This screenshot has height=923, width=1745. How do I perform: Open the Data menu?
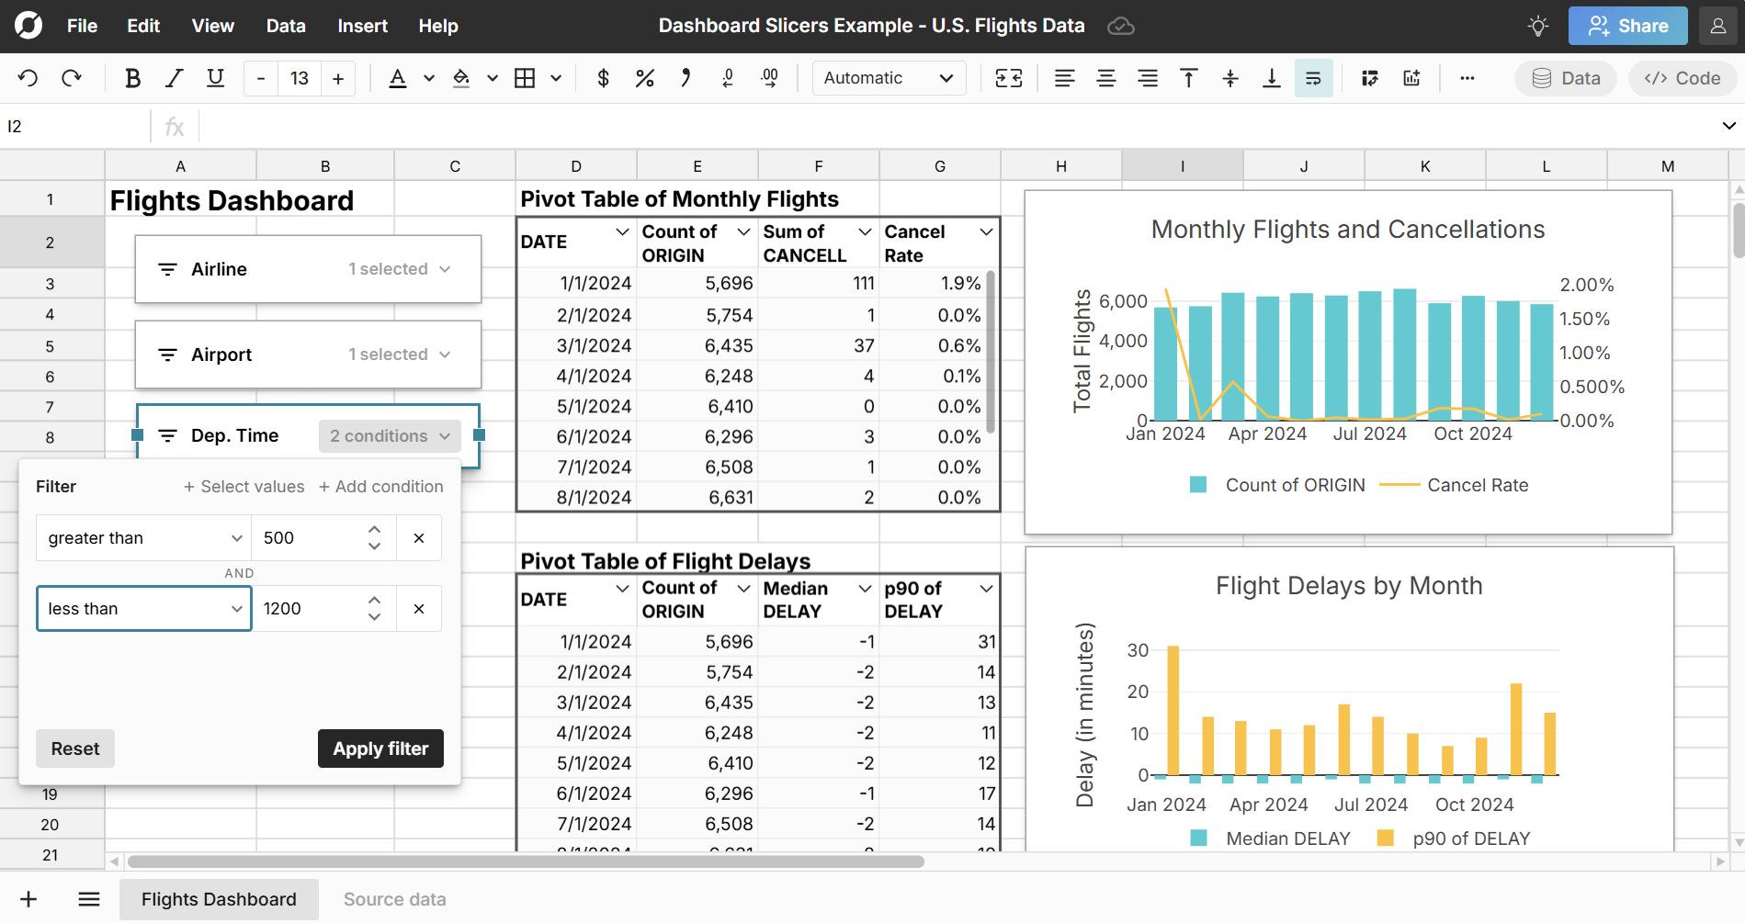pyautogui.click(x=285, y=26)
